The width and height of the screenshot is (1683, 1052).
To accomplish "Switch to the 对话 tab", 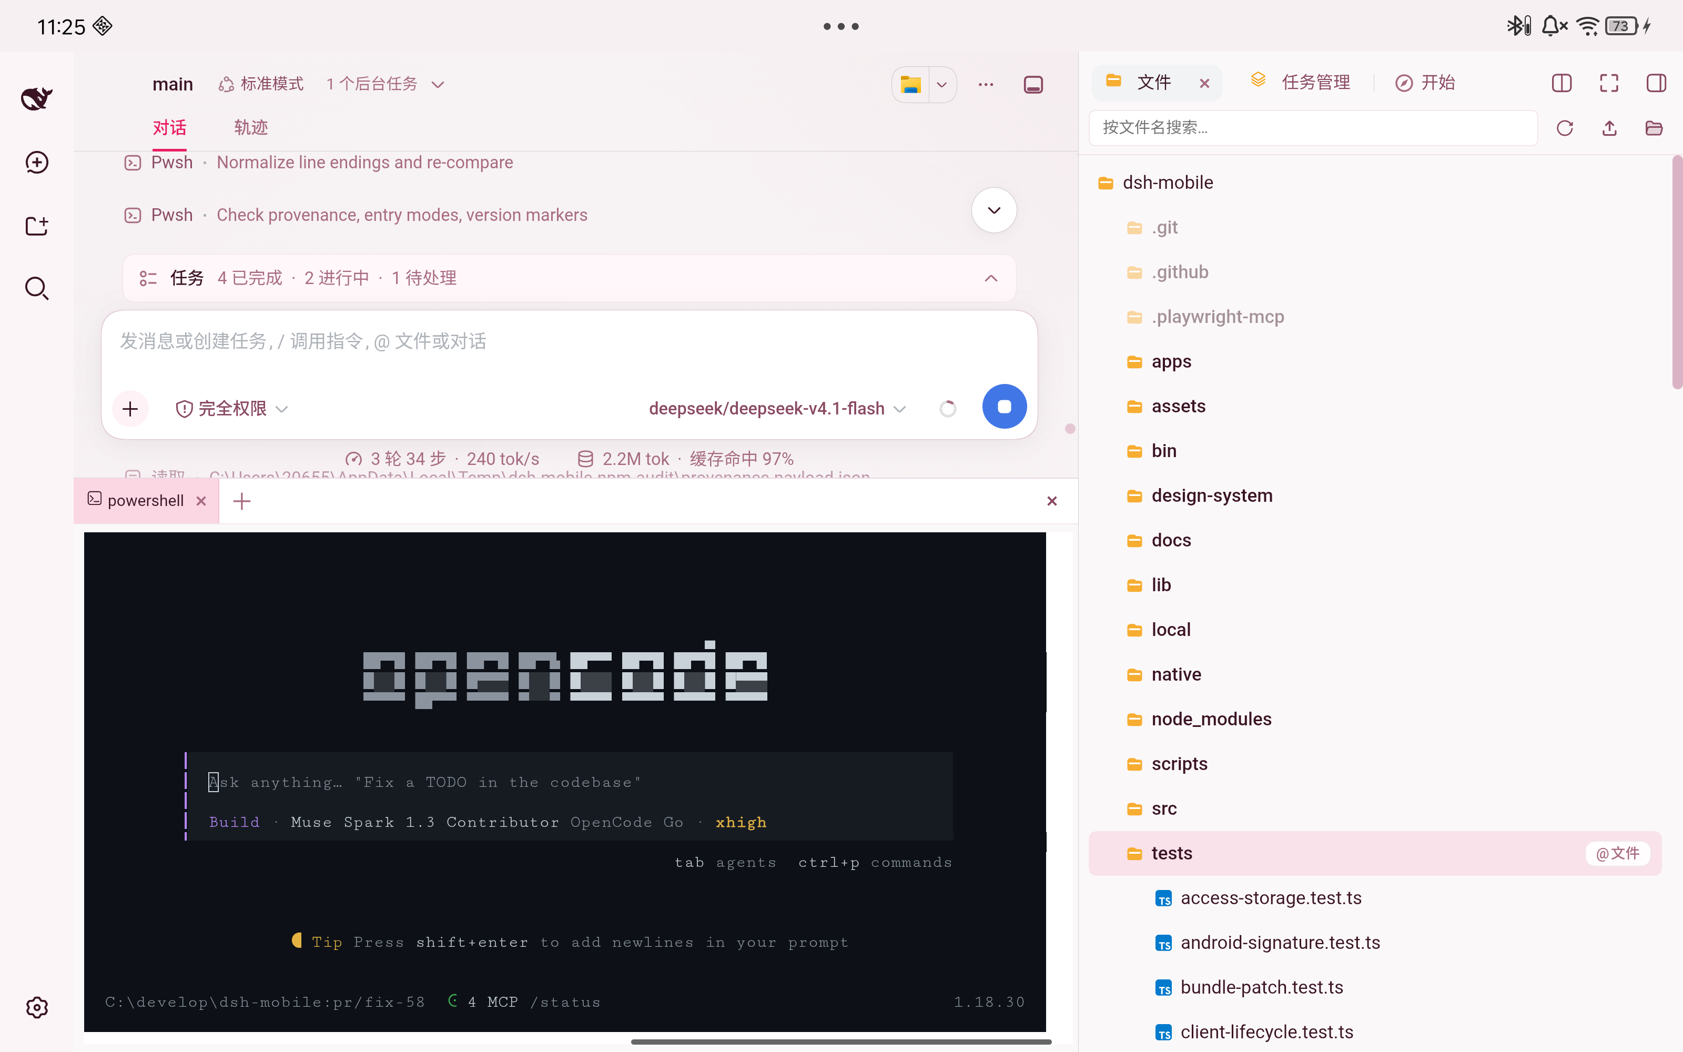I will point(170,128).
